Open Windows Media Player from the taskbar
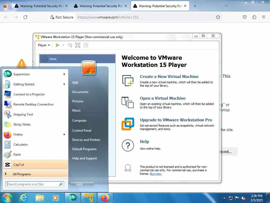This screenshot has height=203, width=270. point(55,198)
